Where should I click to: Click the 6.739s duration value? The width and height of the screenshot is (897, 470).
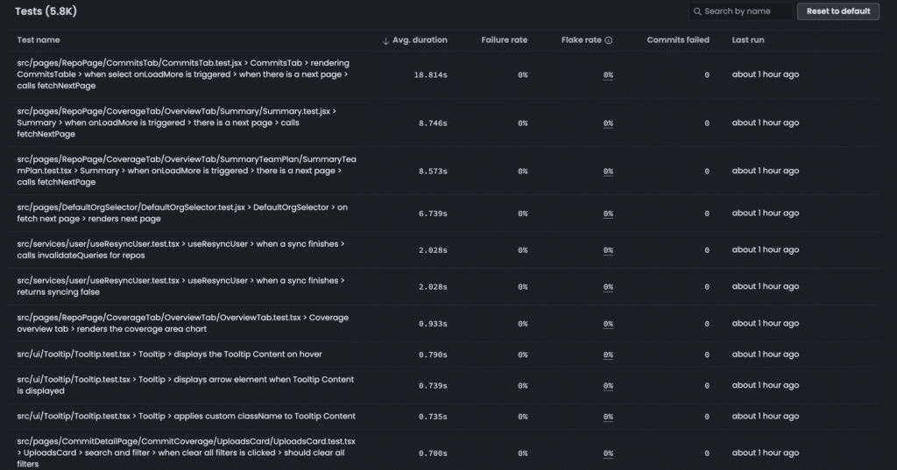click(433, 214)
